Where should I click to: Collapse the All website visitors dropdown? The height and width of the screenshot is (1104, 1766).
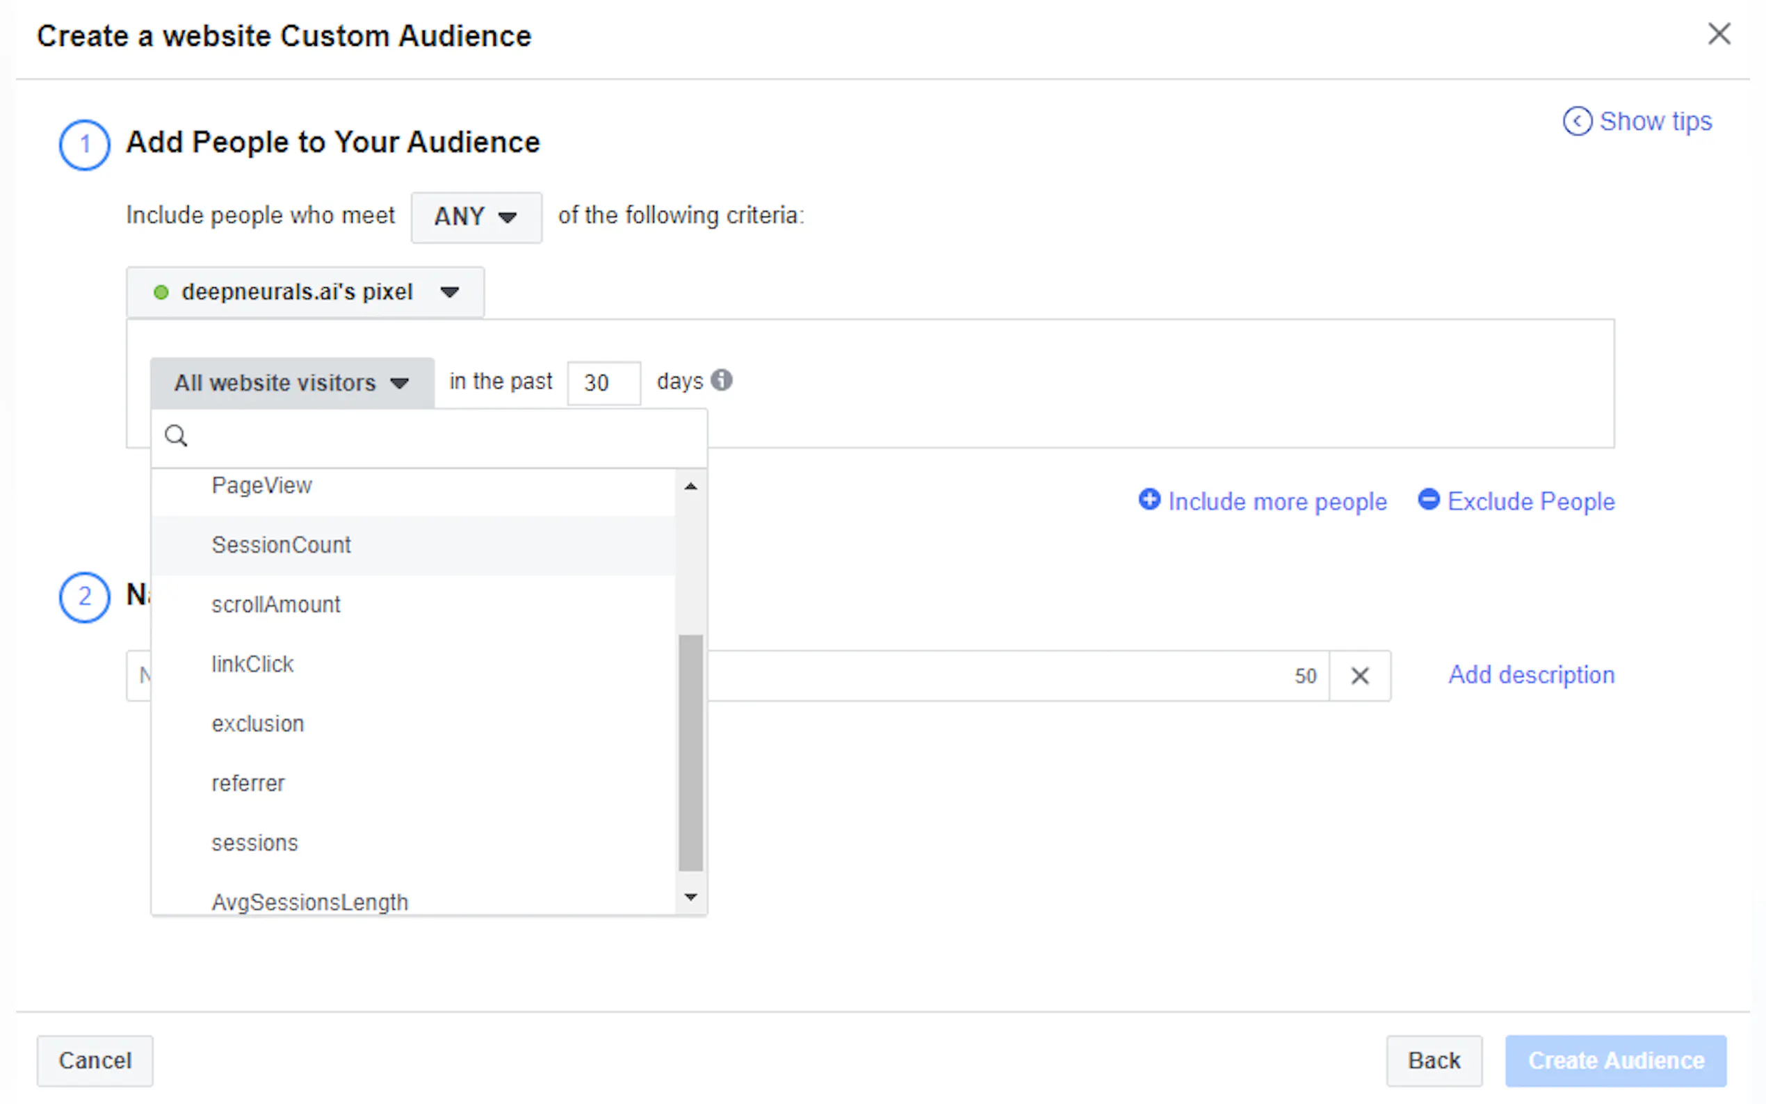(292, 382)
